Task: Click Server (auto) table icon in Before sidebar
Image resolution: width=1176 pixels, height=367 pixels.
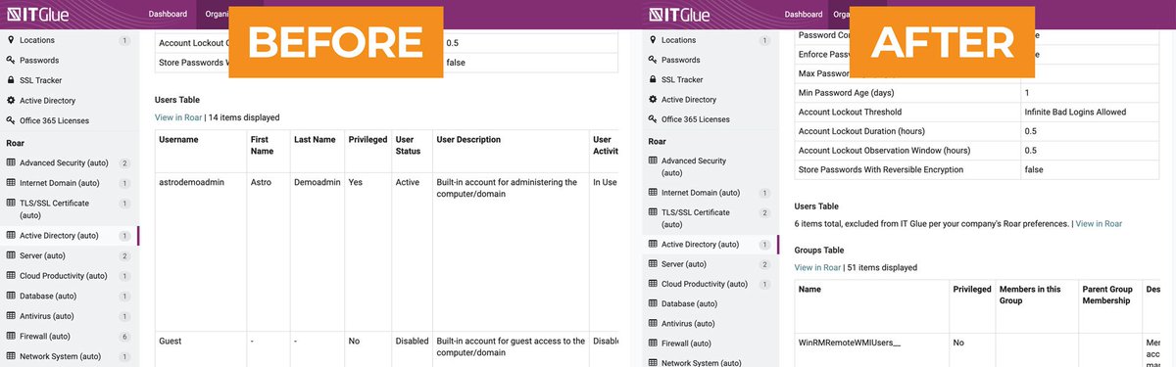Action: tap(11, 255)
